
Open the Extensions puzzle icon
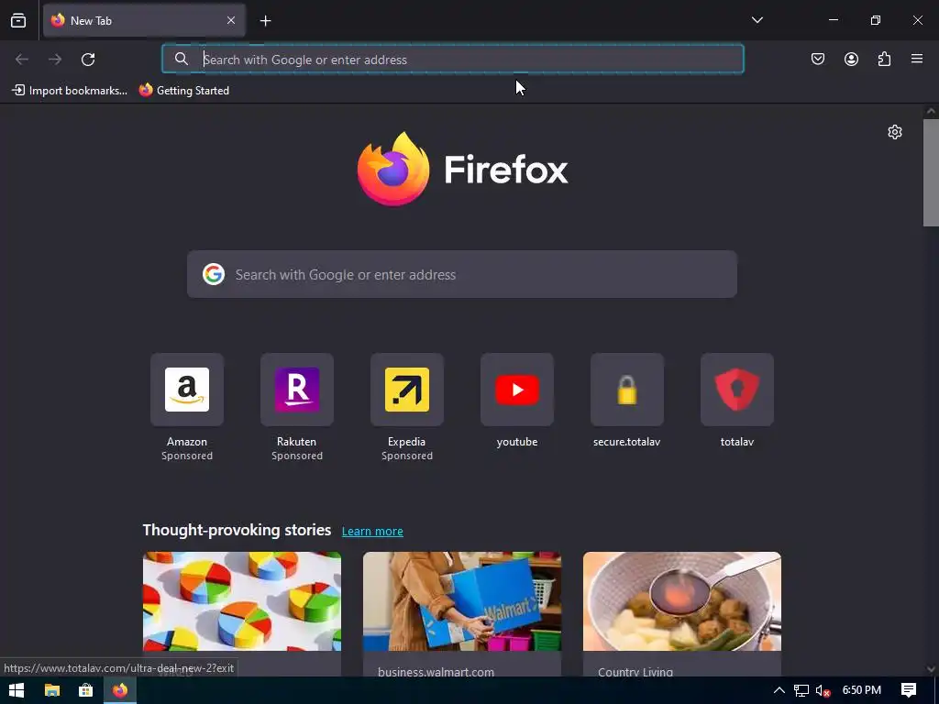click(x=884, y=59)
